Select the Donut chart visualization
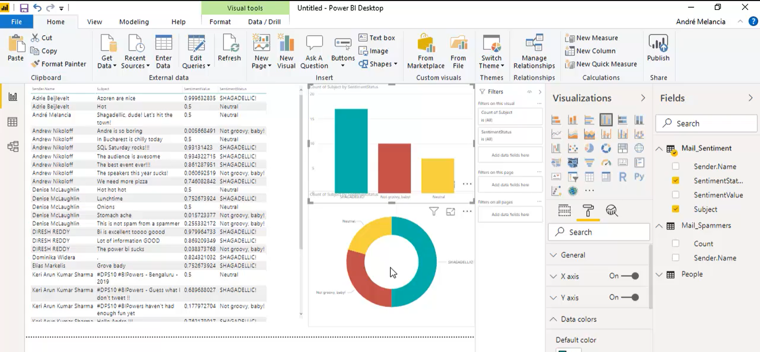 [606, 148]
